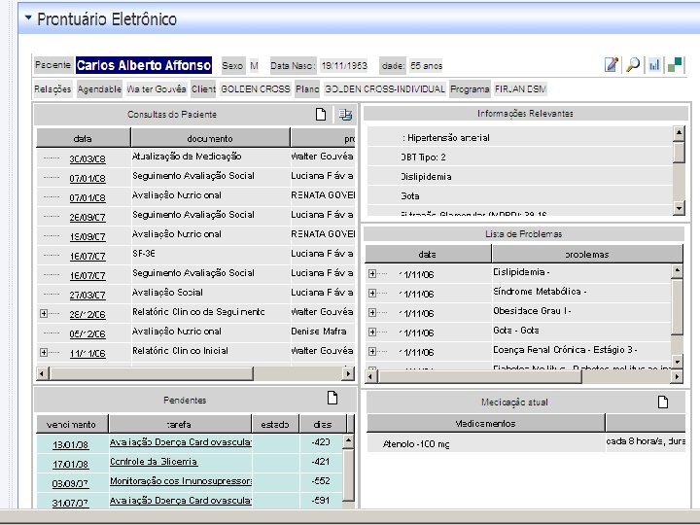Create new document in Consultas do Paciente

[x=322, y=115]
